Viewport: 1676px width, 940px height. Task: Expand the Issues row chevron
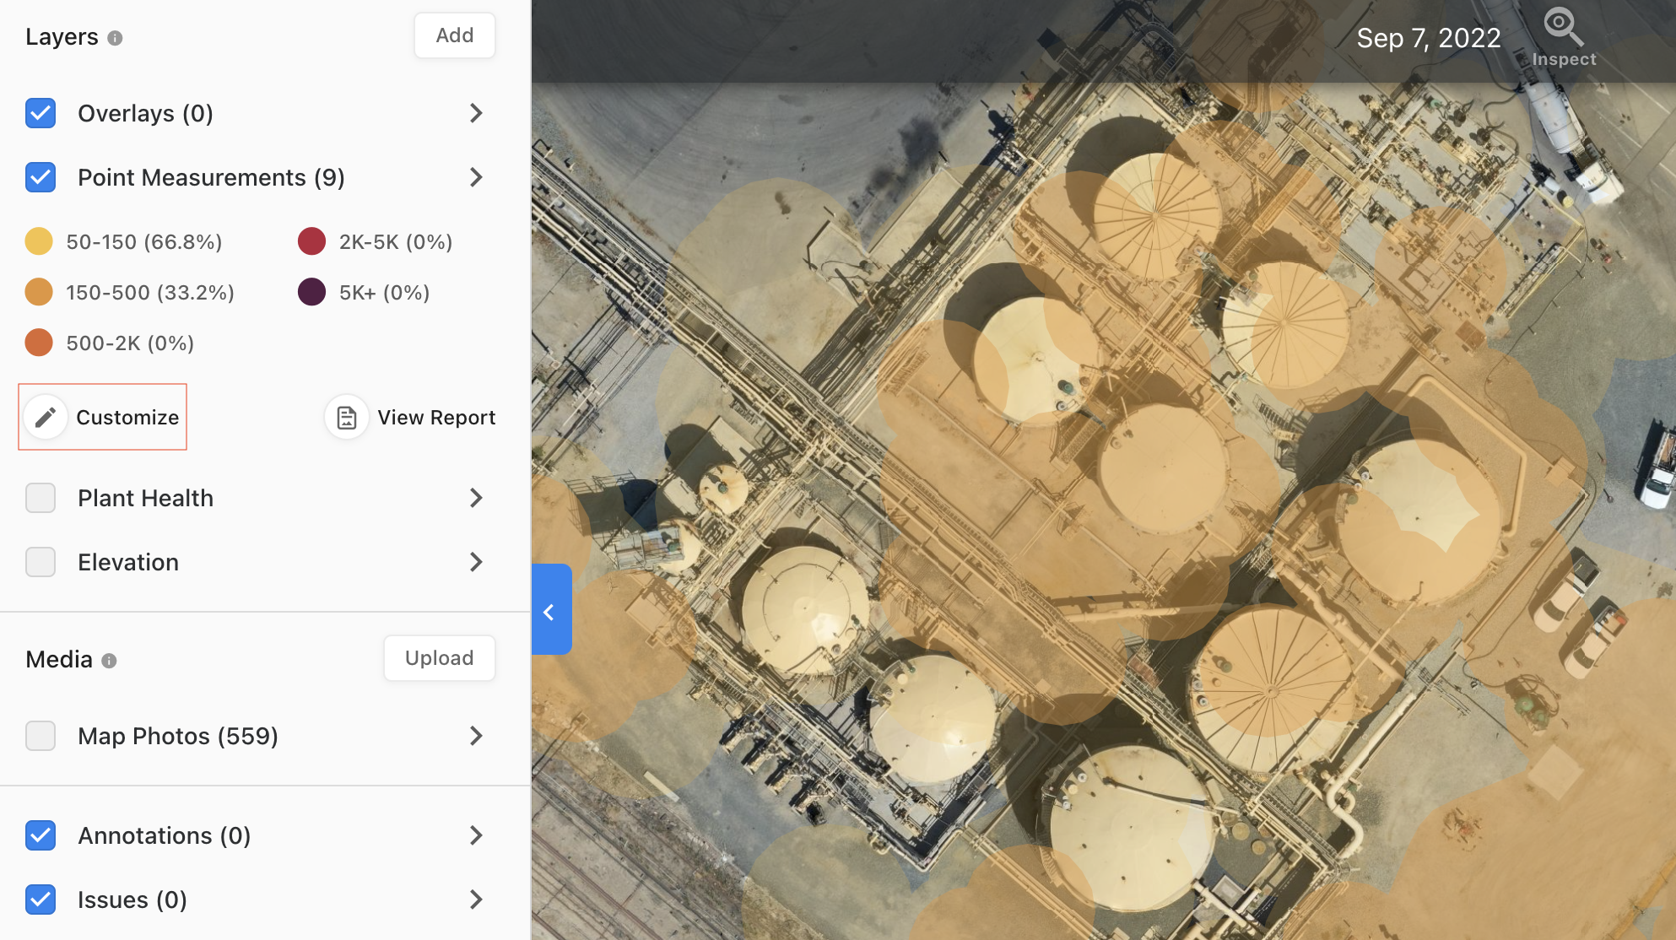tap(476, 899)
